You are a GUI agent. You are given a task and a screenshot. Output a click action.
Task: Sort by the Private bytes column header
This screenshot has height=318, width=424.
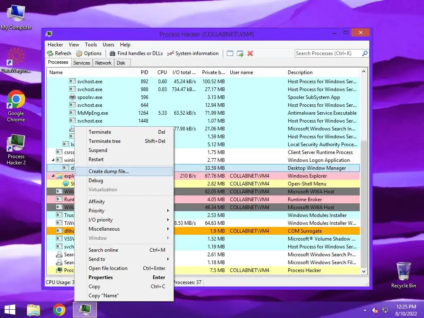(x=213, y=72)
